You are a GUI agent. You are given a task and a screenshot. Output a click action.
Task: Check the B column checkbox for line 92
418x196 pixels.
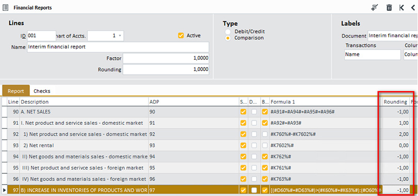(265, 134)
